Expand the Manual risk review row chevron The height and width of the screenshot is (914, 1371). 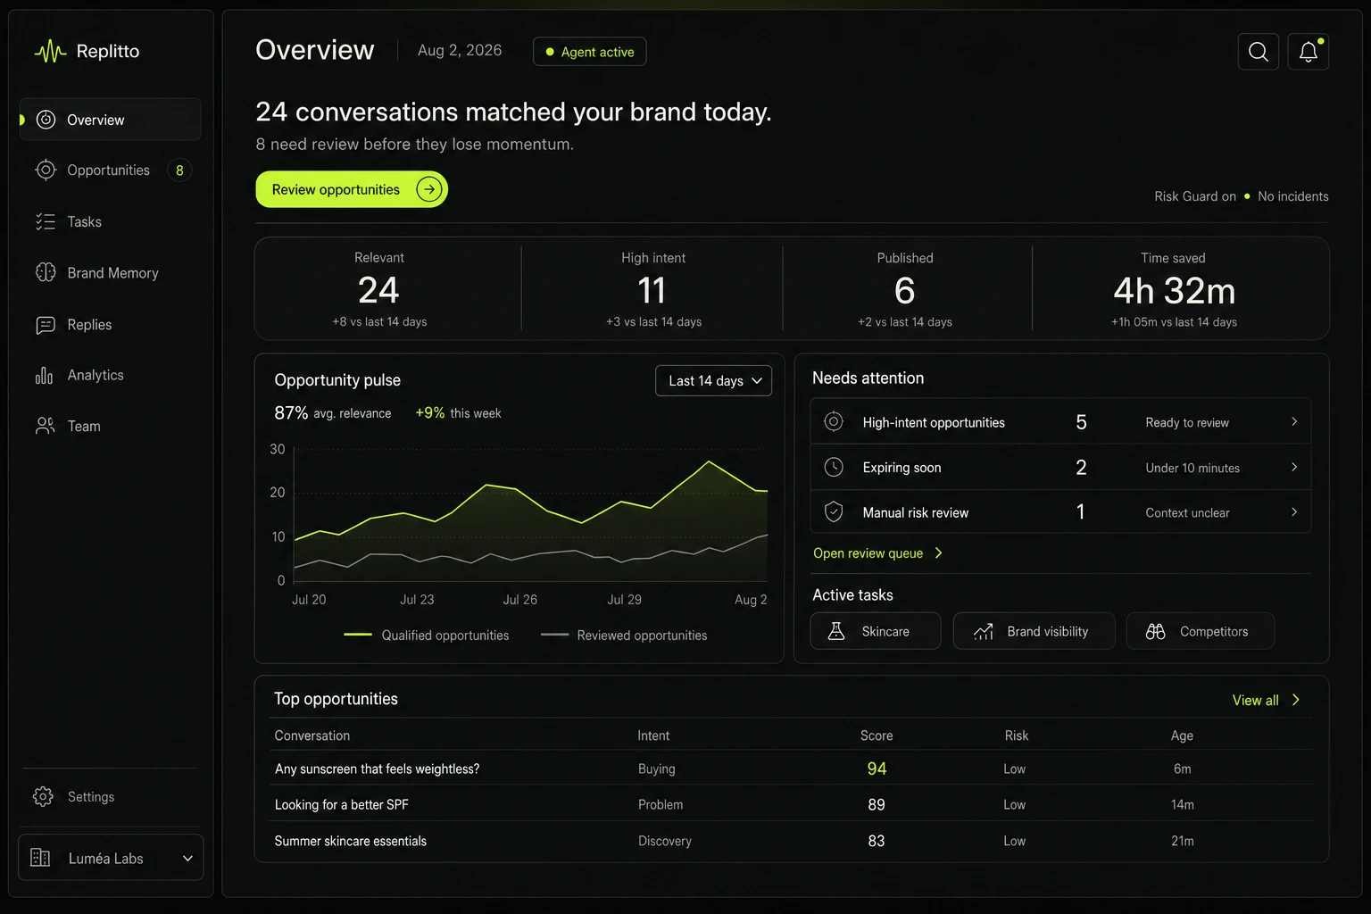pyautogui.click(x=1294, y=511)
